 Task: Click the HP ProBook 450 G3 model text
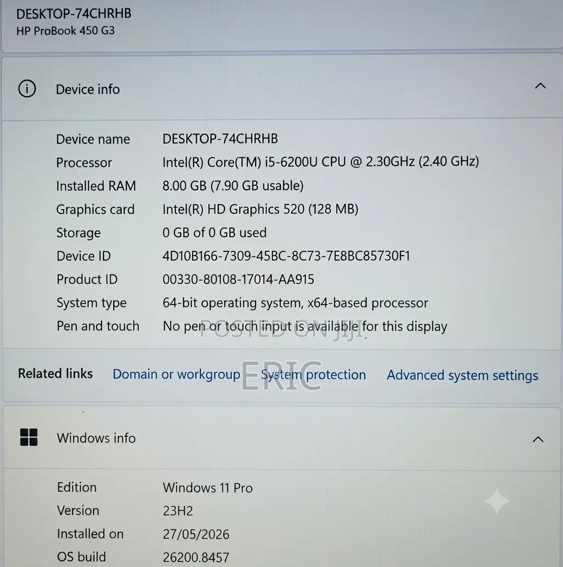click(x=65, y=31)
